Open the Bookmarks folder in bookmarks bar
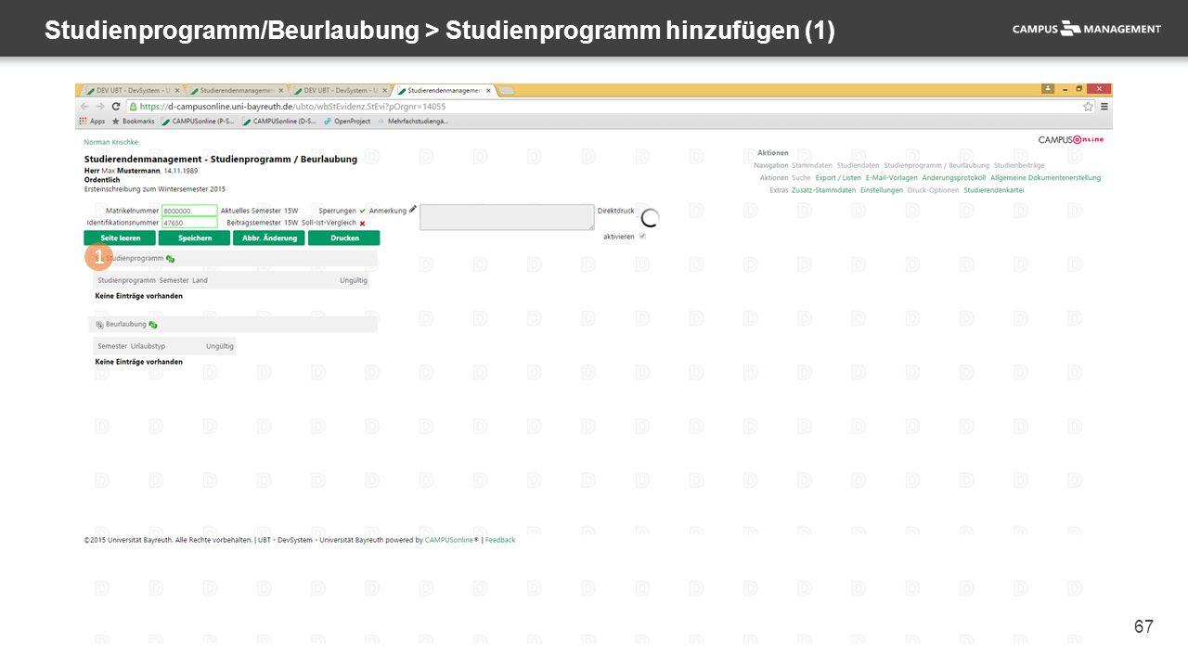Image resolution: width=1188 pixels, height=668 pixels. [133, 121]
